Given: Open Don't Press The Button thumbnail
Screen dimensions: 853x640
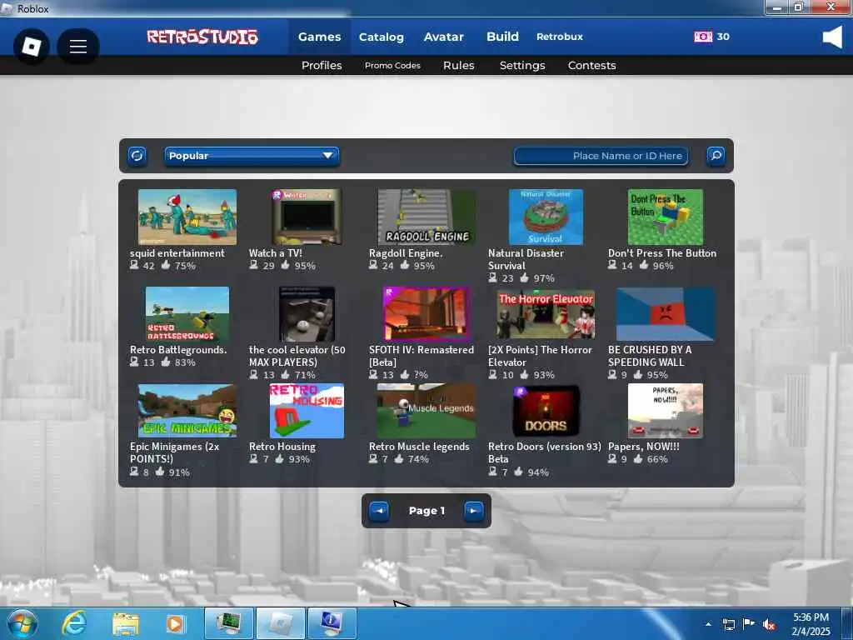Looking at the screenshot, I should (x=666, y=217).
